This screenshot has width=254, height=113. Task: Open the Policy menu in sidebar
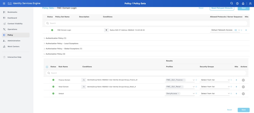pos(10,35)
